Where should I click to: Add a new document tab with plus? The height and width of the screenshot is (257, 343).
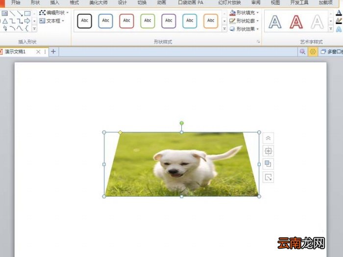(53, 52)
